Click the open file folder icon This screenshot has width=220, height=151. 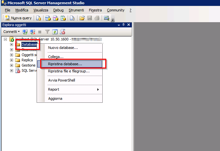[x=82, y=18]
